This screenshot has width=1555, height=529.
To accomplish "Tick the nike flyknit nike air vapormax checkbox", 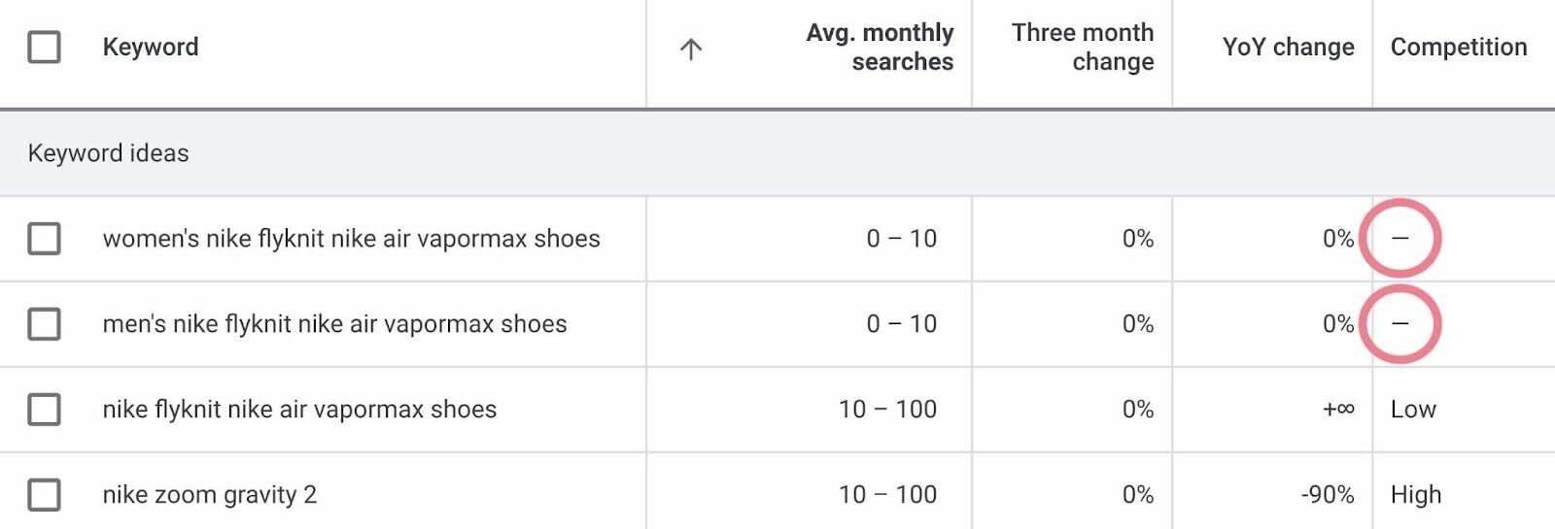I will point(44,410).
